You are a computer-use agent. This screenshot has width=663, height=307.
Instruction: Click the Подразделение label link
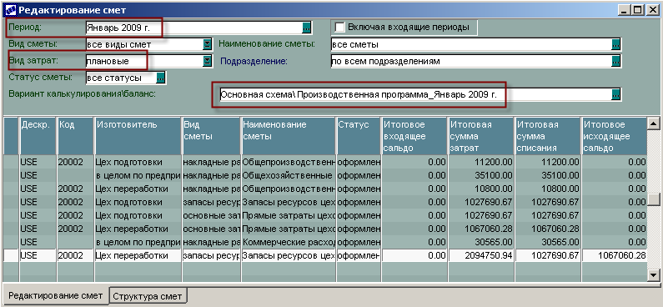click(x=254, y=61)
